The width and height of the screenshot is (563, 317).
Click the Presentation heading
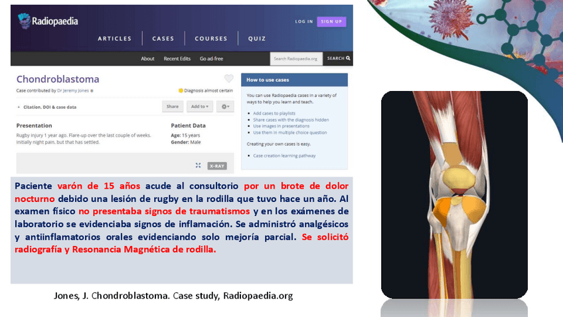coord(34,126)
